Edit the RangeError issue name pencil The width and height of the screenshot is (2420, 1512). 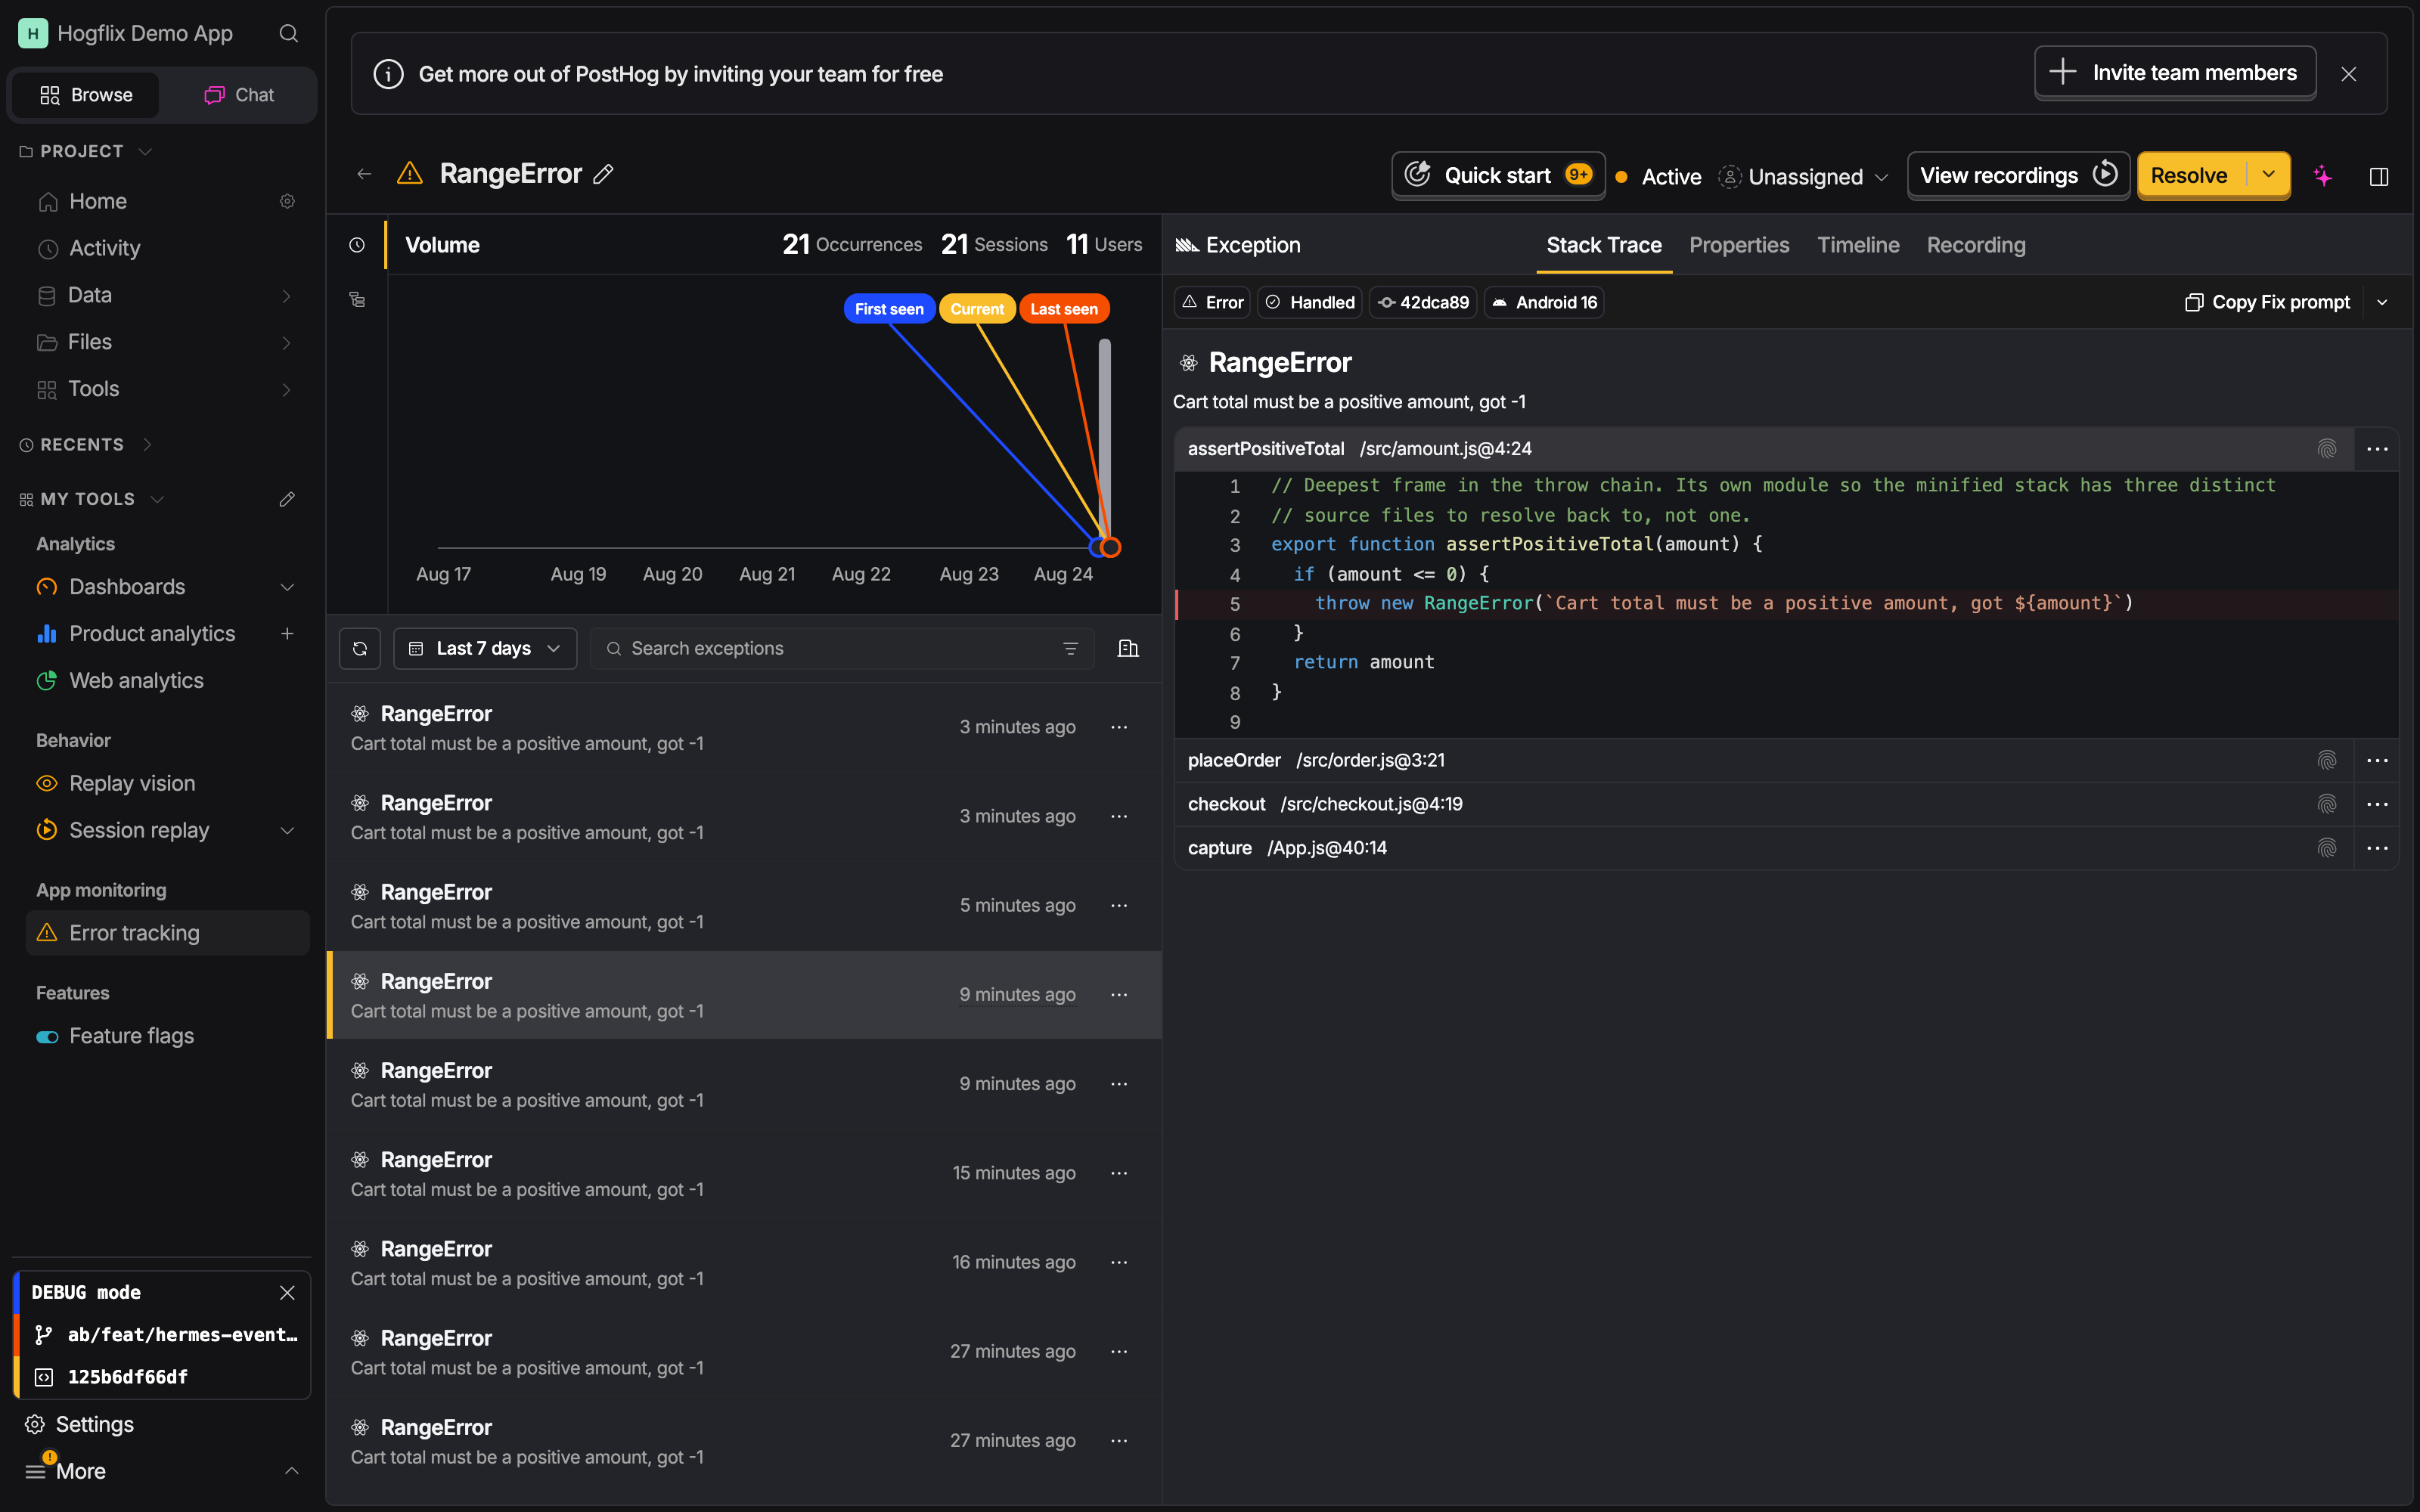(603, 174)
